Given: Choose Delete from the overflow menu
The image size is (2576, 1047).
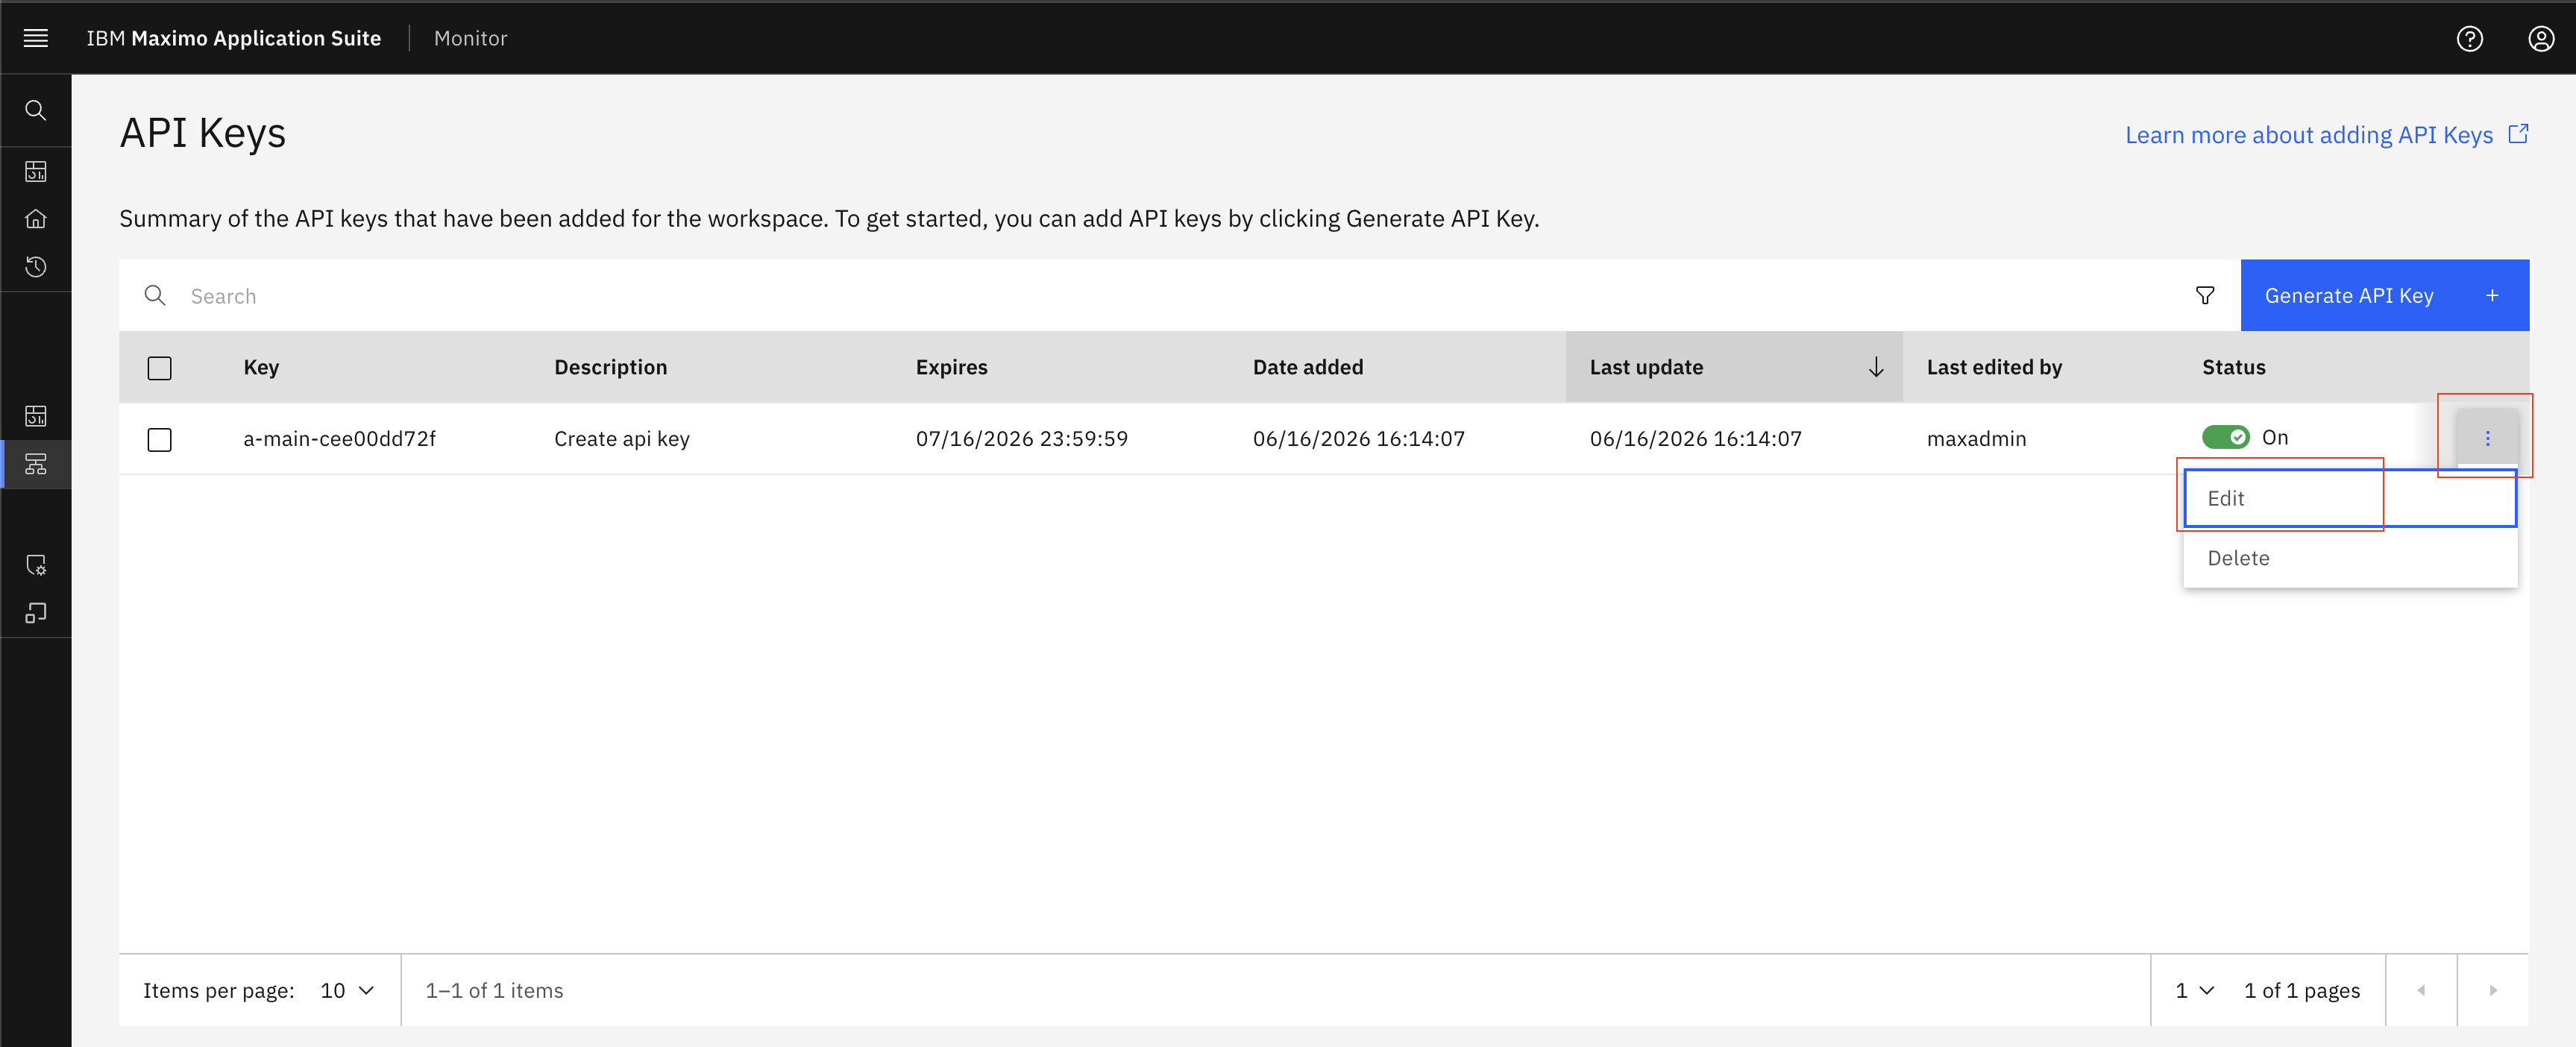Looking at the screenshot, I should point(2349,558).
